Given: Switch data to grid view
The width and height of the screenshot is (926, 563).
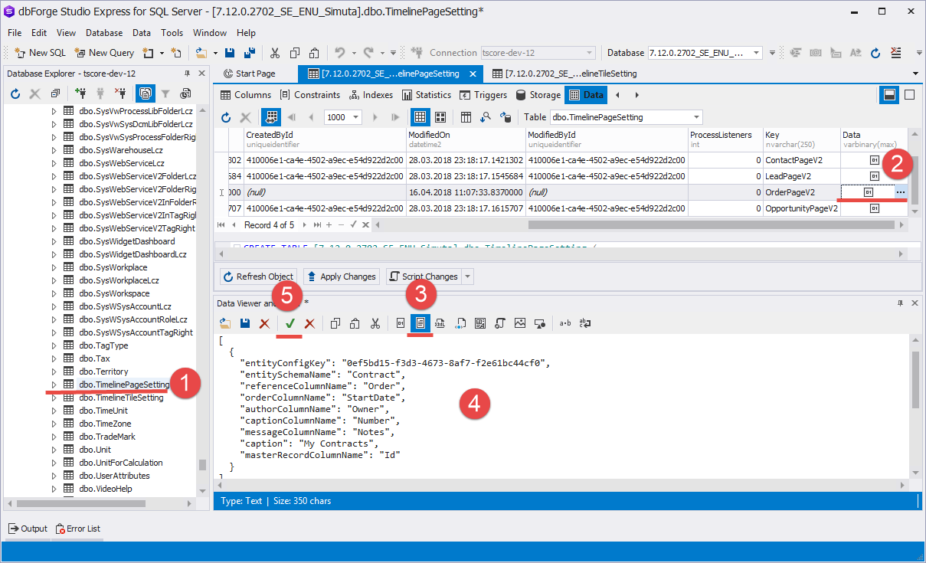Looking at the screenshot, I should click(x=420, y=117).
